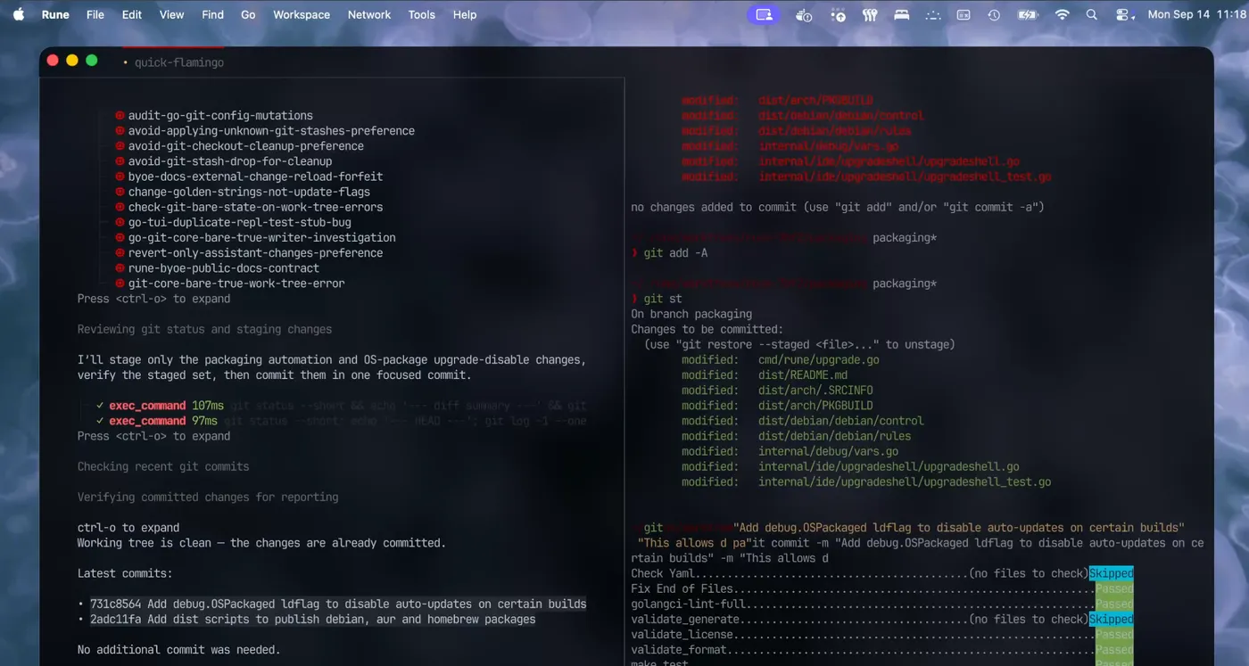Viewport: 1249px width, 666px height.
Task: Click staged file dist/arch/PKGBUILD in green list
Action: pos(815,406)
